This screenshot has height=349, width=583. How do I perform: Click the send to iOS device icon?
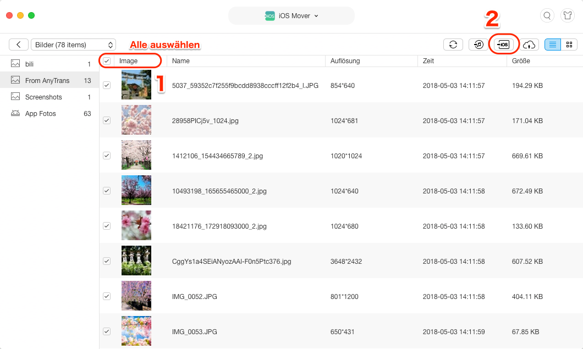pos(503,45)
